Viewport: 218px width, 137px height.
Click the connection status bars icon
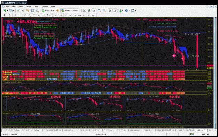pyautogui.click(x=192, y=134)
